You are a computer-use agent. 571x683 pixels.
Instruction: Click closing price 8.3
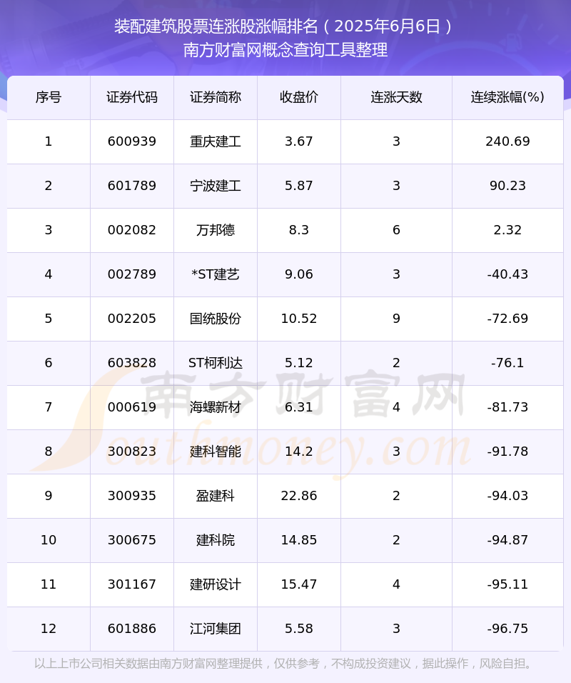(299, 230)
